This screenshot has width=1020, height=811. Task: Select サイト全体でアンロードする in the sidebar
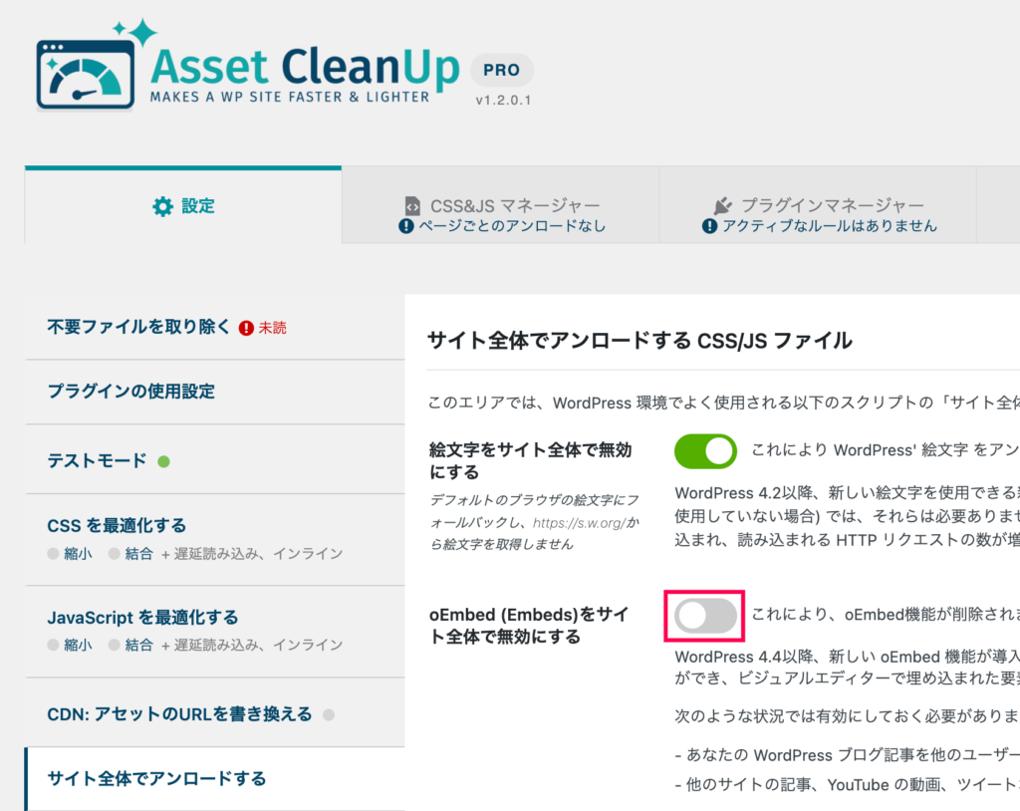click(215, 778)
